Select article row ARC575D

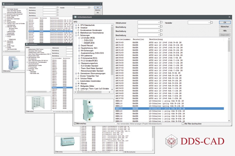(x=169, y=71)
